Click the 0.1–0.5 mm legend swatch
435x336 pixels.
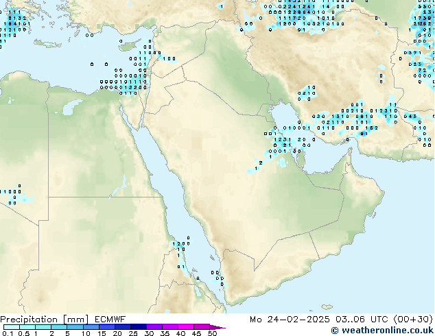pyautogui.click(x=12, y=327)
